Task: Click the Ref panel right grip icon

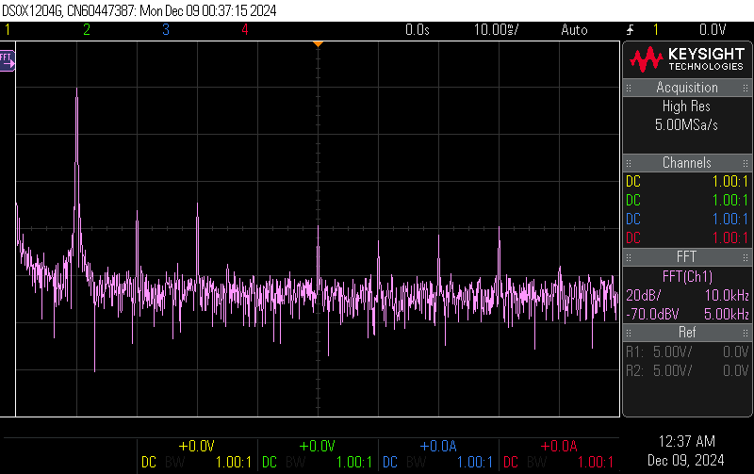Action: [746, 333]
